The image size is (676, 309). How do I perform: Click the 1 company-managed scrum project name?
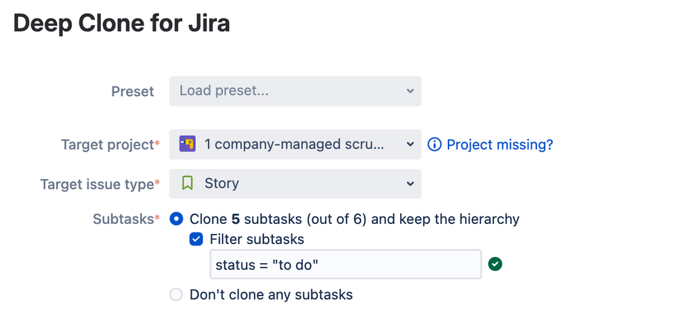pos(294,144)
